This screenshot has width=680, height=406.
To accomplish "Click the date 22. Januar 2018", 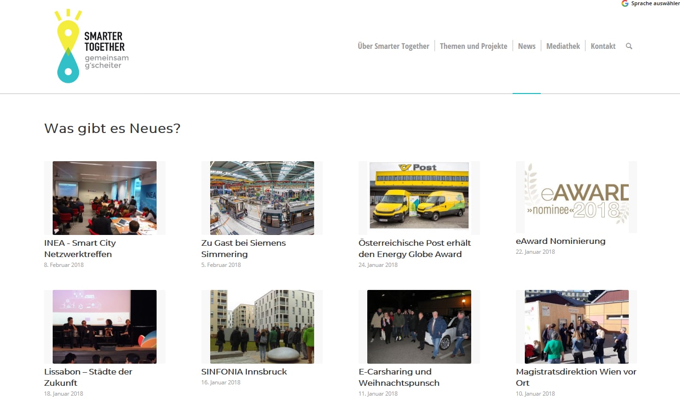I will 535,252.
